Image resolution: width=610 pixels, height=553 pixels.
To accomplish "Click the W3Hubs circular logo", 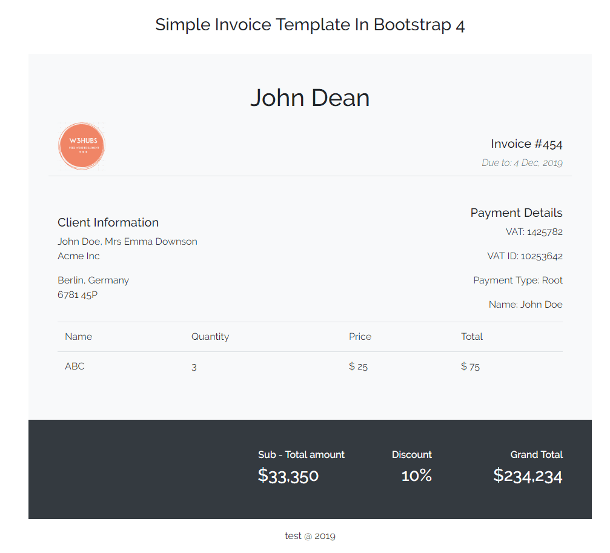I will tap(81, 146).
